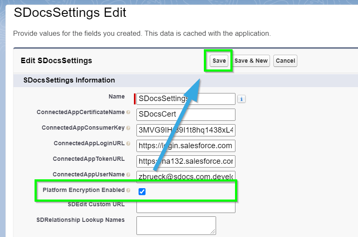Cancel the SDocsSettings edit
The width and height of the screenshot is (358, 237).
click(x=285, y=61)
